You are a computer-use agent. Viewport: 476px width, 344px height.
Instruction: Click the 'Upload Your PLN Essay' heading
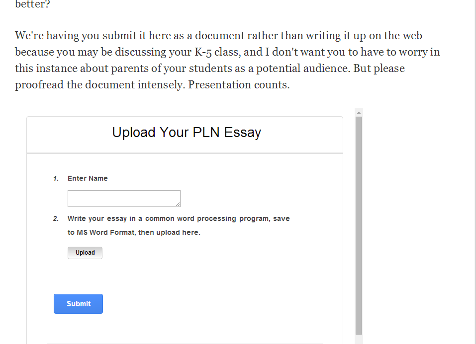tap(187, 133)
